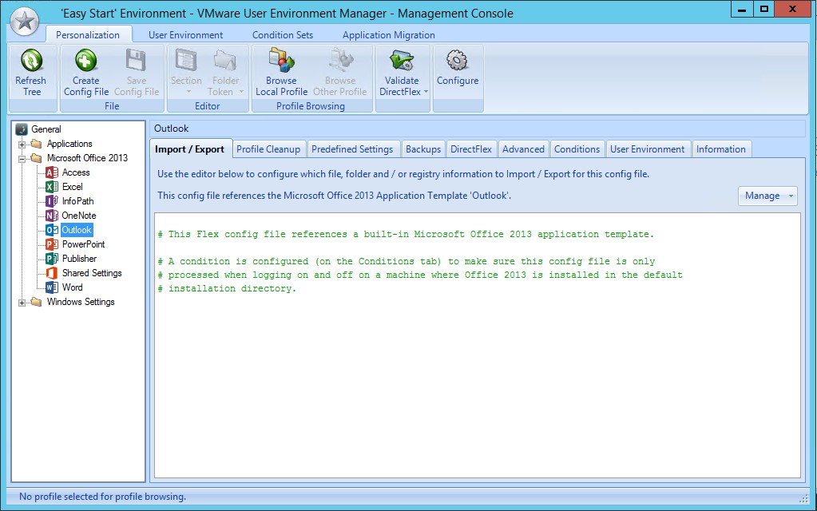Image resolution: width=817 pixels, height=511 pixels.
Task: Select the Import / Export tab
Action: pos(189,149)
